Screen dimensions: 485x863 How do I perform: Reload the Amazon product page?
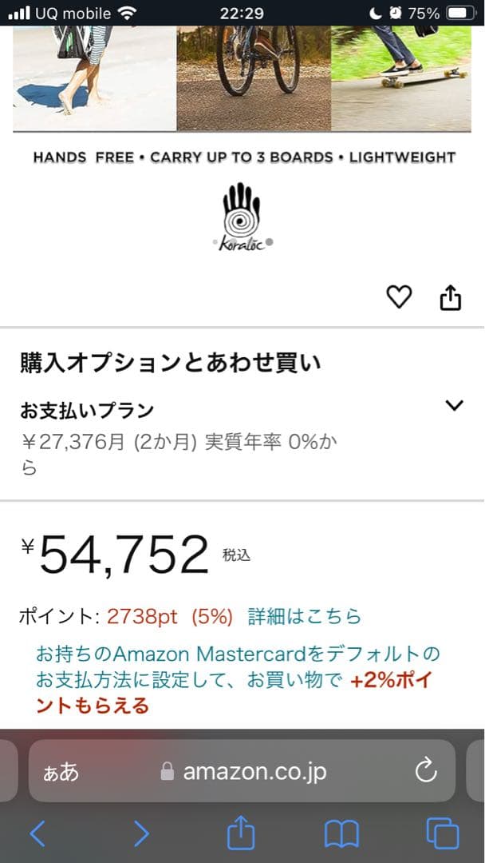point(425,771)
